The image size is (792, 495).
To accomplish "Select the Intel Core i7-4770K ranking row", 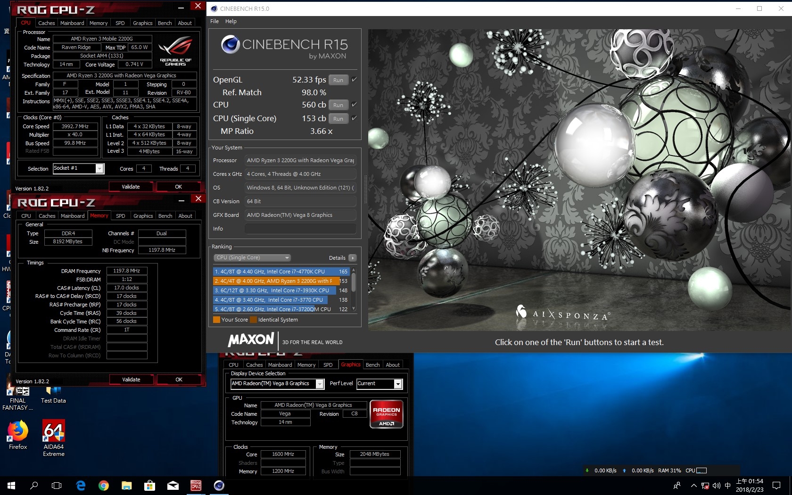I will click(281, 272).
